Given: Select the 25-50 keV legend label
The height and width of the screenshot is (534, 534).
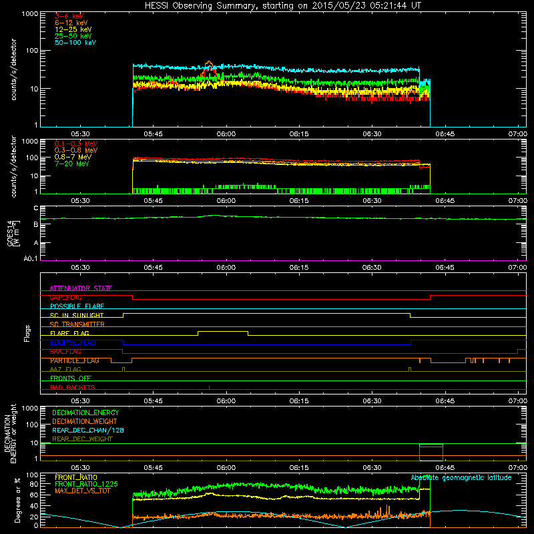Looking at the screenshot, I should tap(73, 36).
